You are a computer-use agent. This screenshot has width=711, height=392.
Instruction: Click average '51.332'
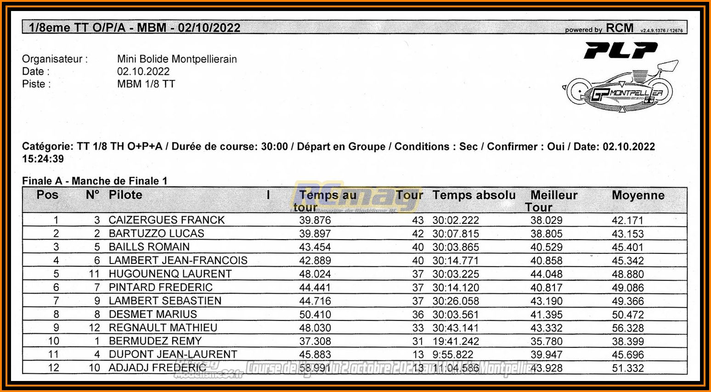tap(628, 368)
